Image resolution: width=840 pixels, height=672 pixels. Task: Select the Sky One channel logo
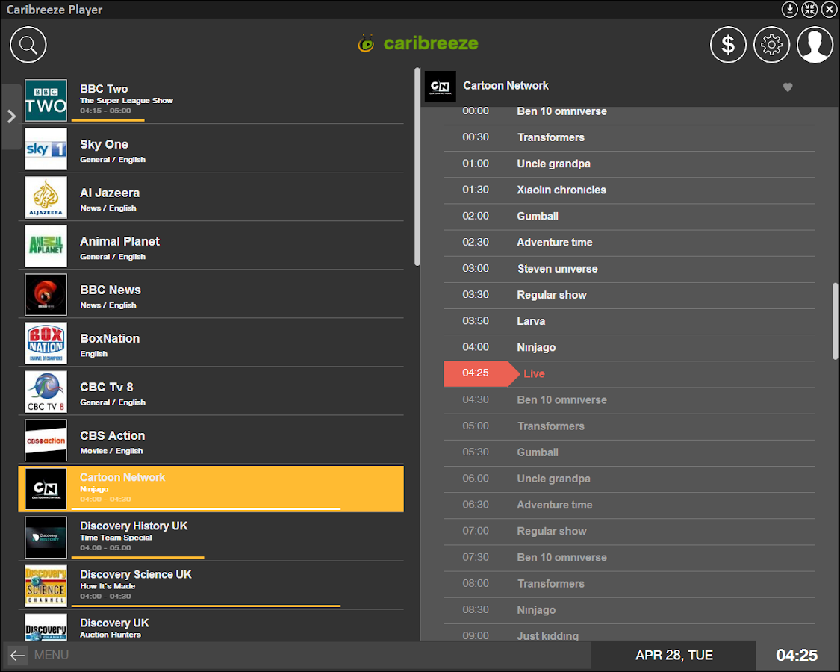coord(46,149)
